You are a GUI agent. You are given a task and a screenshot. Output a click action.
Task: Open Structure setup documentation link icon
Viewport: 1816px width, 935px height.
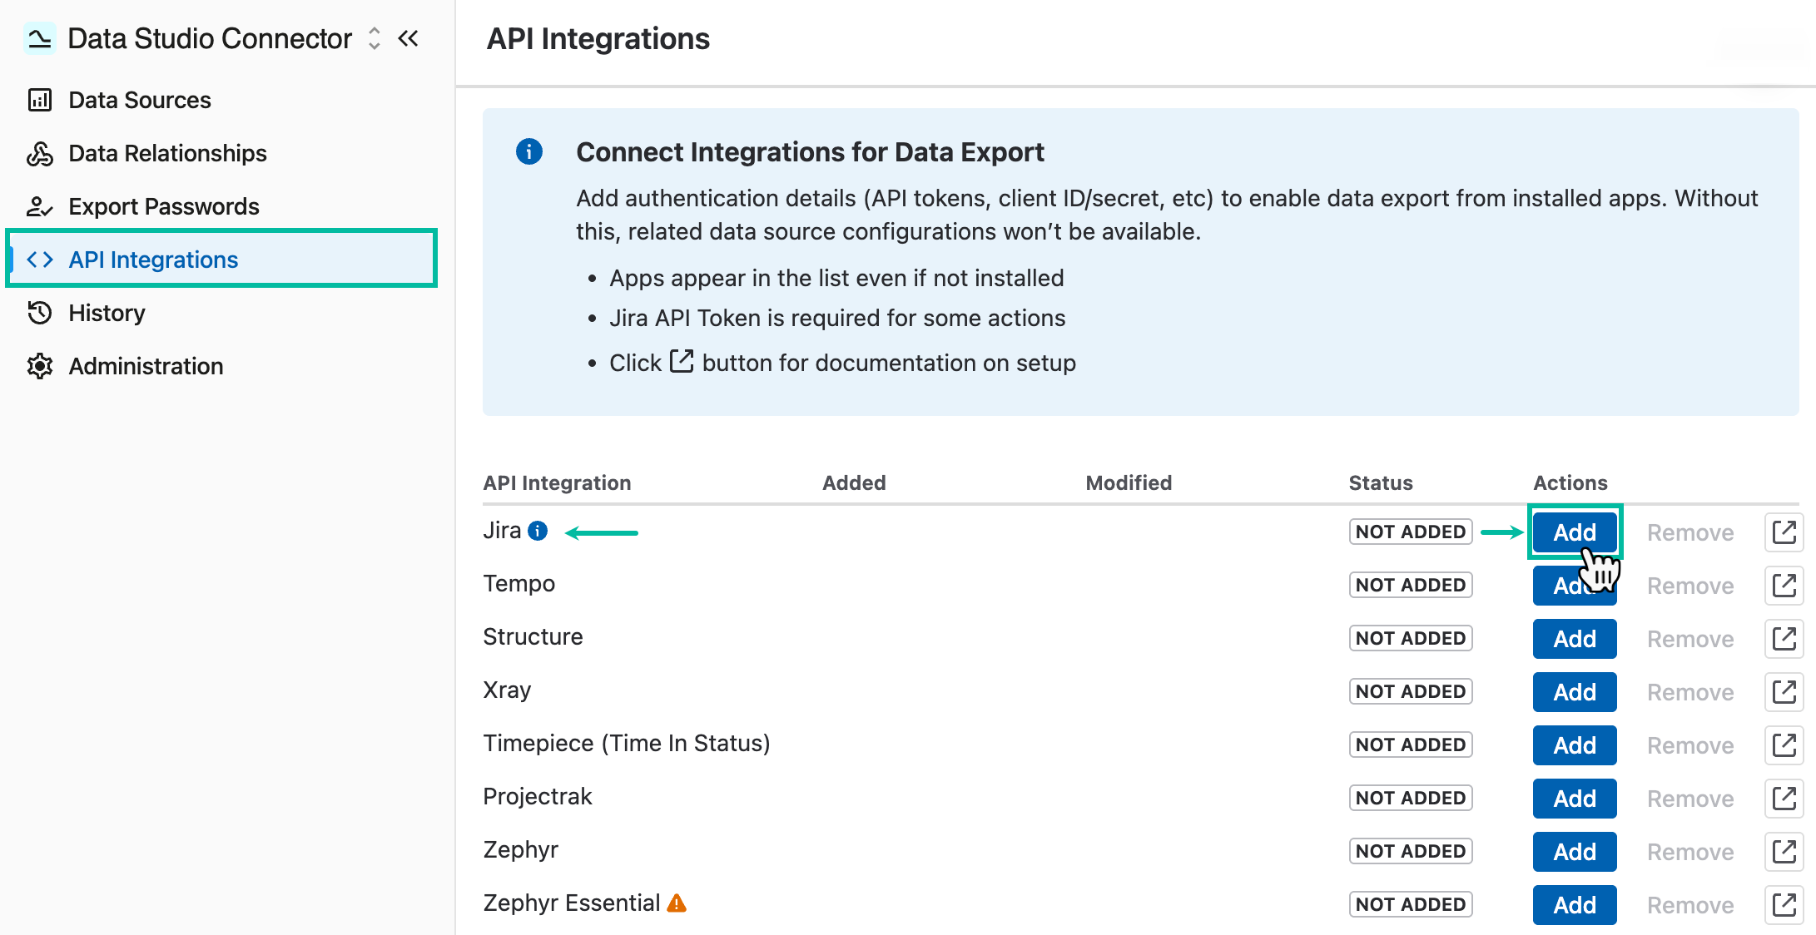(1784, 639)
